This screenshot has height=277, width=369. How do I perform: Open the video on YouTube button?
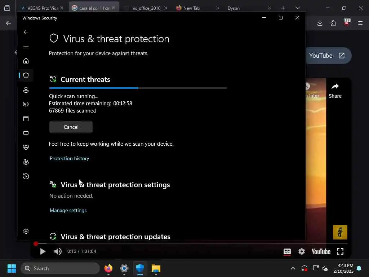pos(328,56)
